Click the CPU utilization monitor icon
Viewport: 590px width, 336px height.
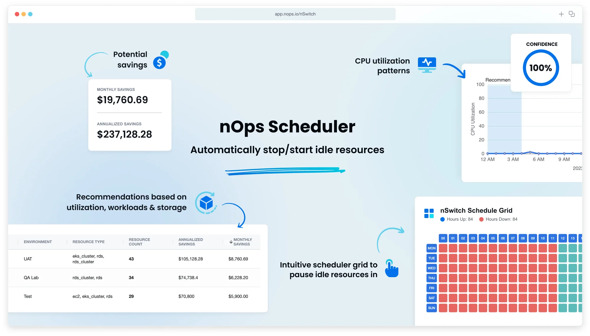(427, 64)
